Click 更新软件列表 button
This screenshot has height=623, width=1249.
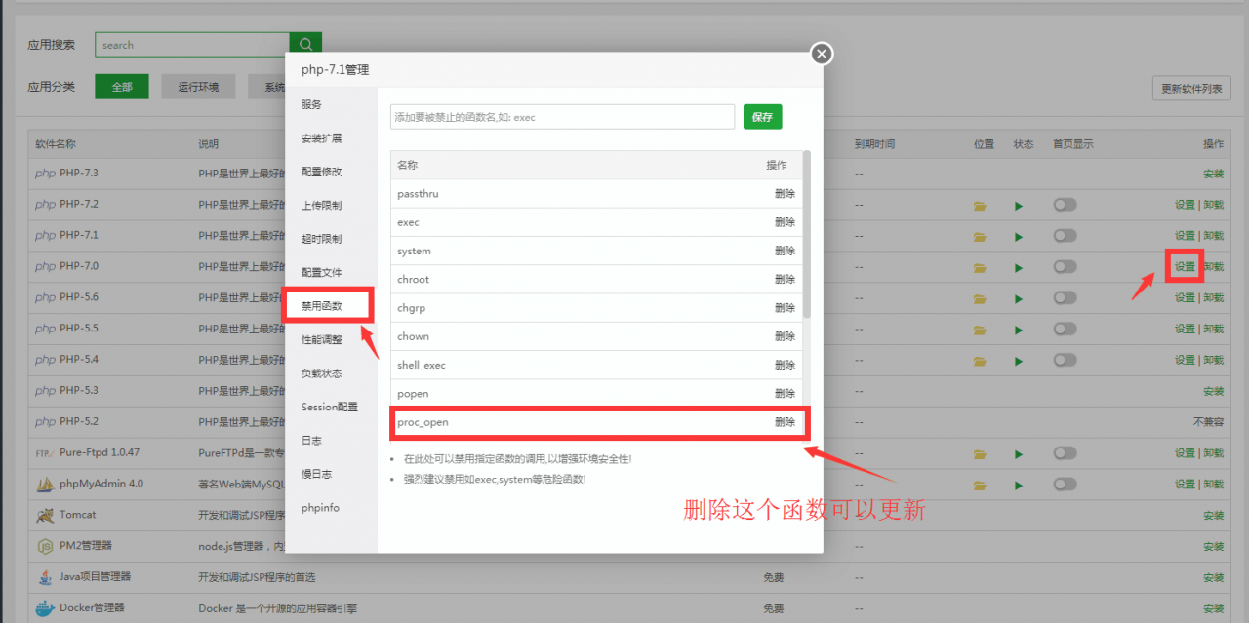[x=1191, y=88]
